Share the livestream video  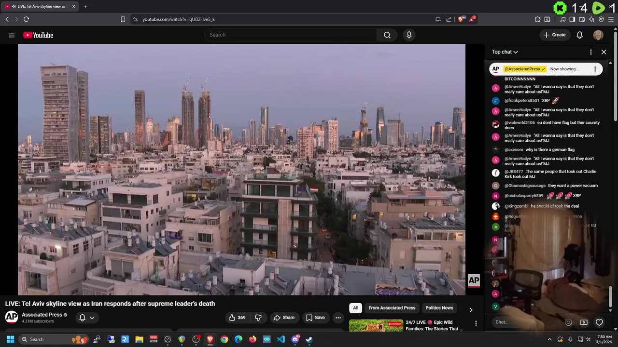[x=284, y=318]
